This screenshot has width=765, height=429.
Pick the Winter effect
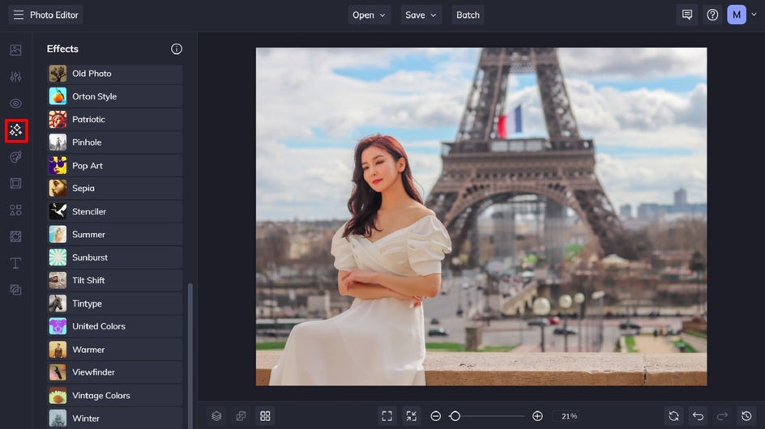point(115,418)
